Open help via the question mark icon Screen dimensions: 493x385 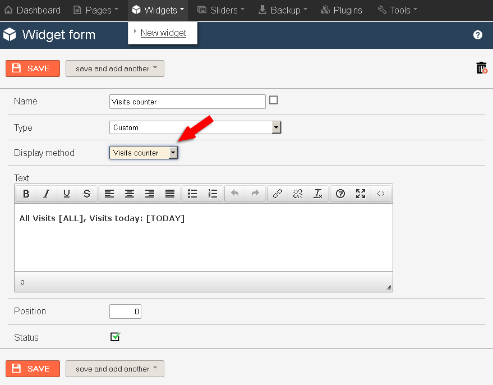[478, 35]
